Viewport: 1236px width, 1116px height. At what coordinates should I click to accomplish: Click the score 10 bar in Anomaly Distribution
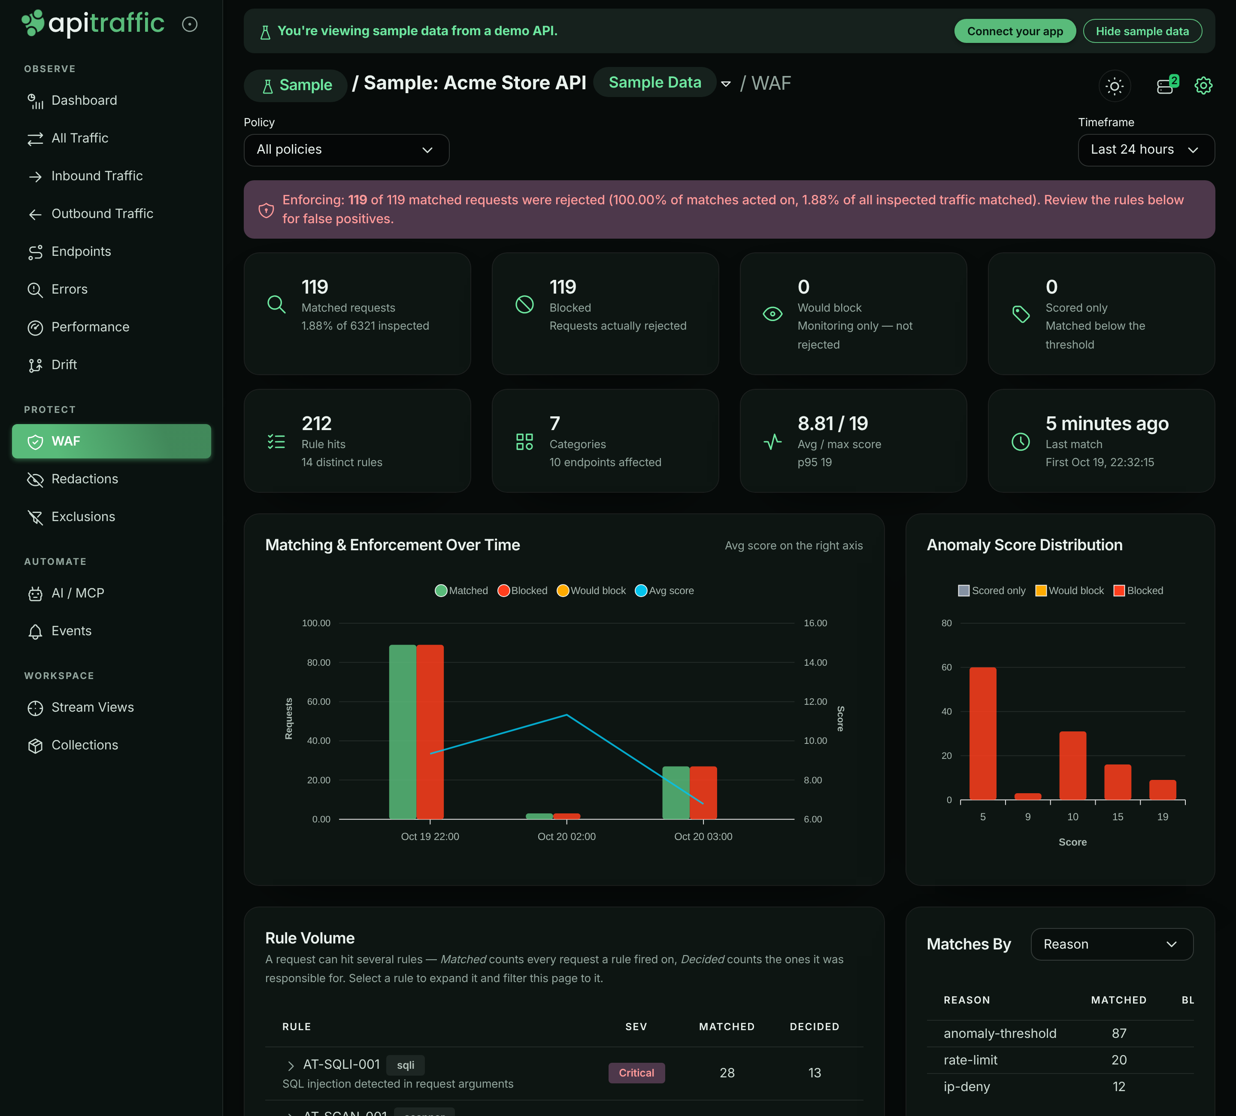(x=1072, y=765)
